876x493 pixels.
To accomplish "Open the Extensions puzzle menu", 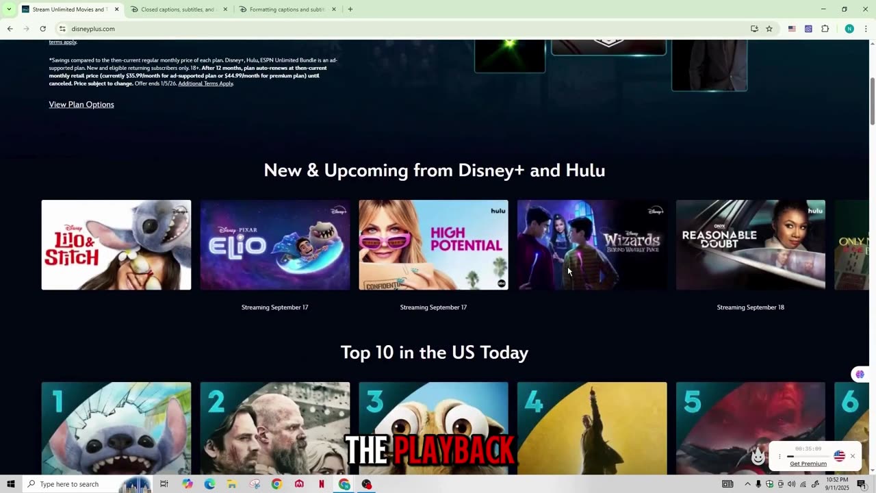I will pos(825,29).
